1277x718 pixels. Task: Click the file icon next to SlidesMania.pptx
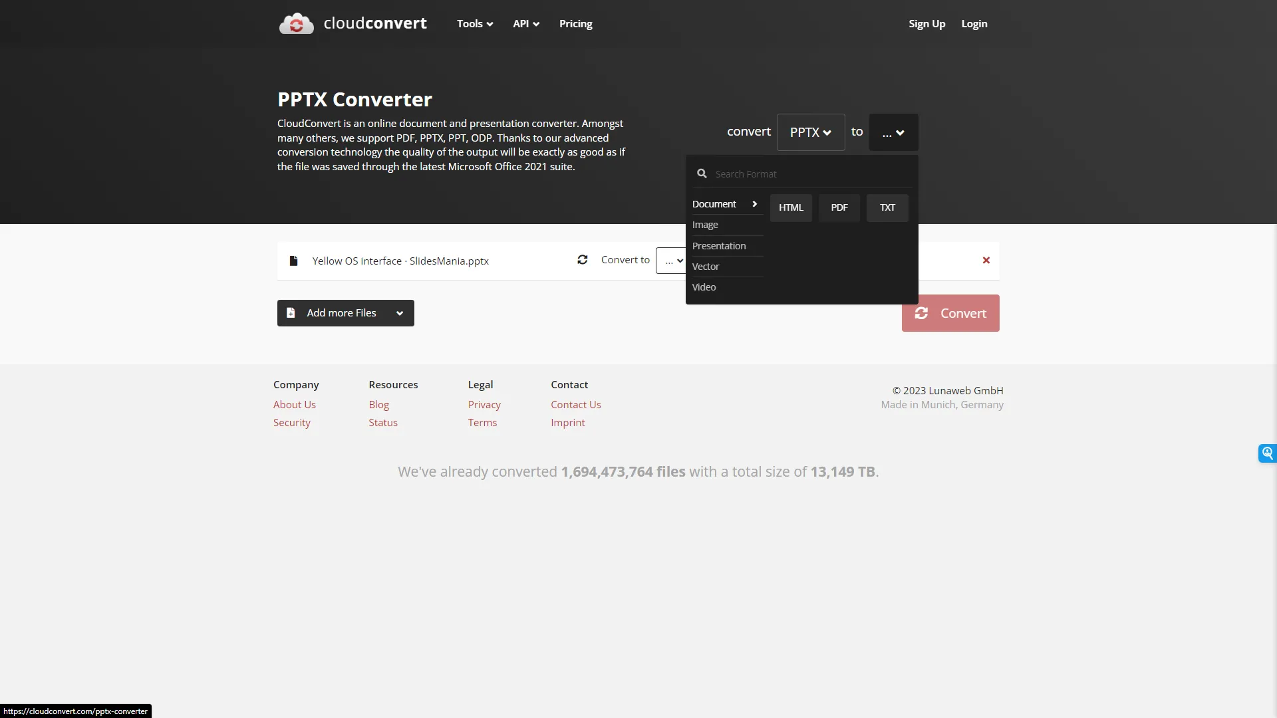[x=293, y=261]
